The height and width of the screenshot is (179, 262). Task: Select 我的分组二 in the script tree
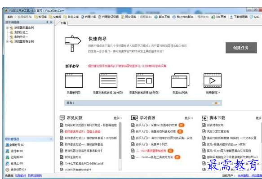click(x=21, y=32)
